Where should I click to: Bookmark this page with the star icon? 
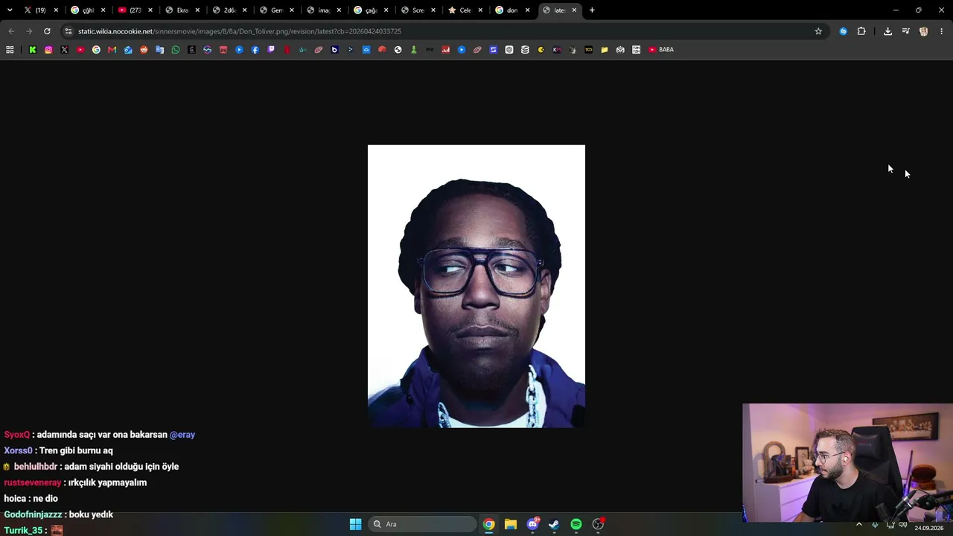pyautogui.click(x=818, y=31)
